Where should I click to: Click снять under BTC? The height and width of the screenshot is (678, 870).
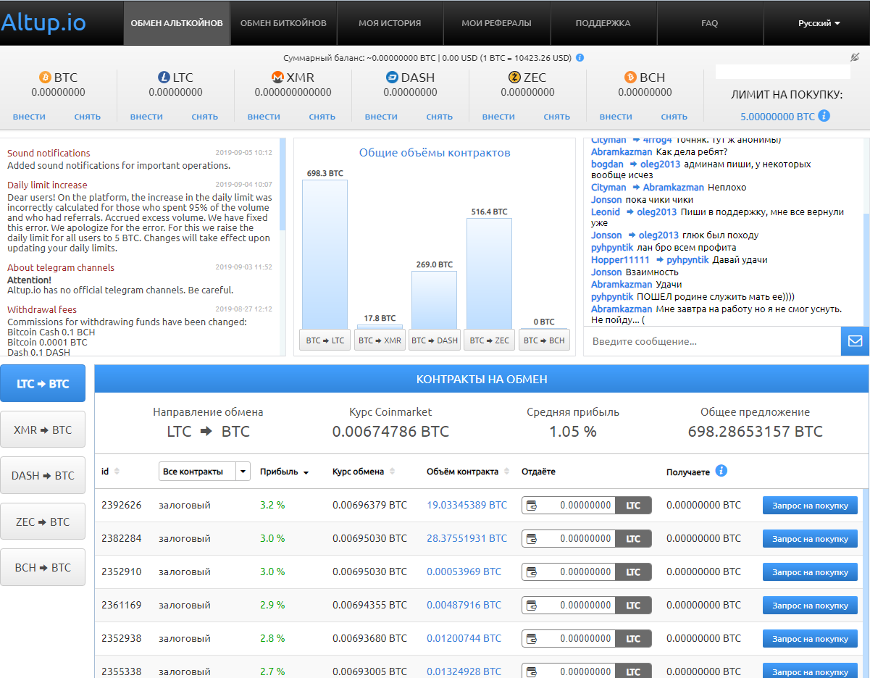pos(87,117)
